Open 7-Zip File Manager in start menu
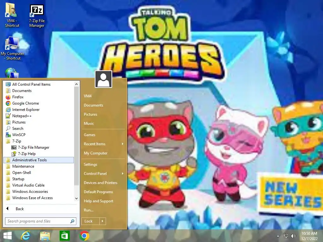This screenshot has height=242, width=323. point(39,147)
